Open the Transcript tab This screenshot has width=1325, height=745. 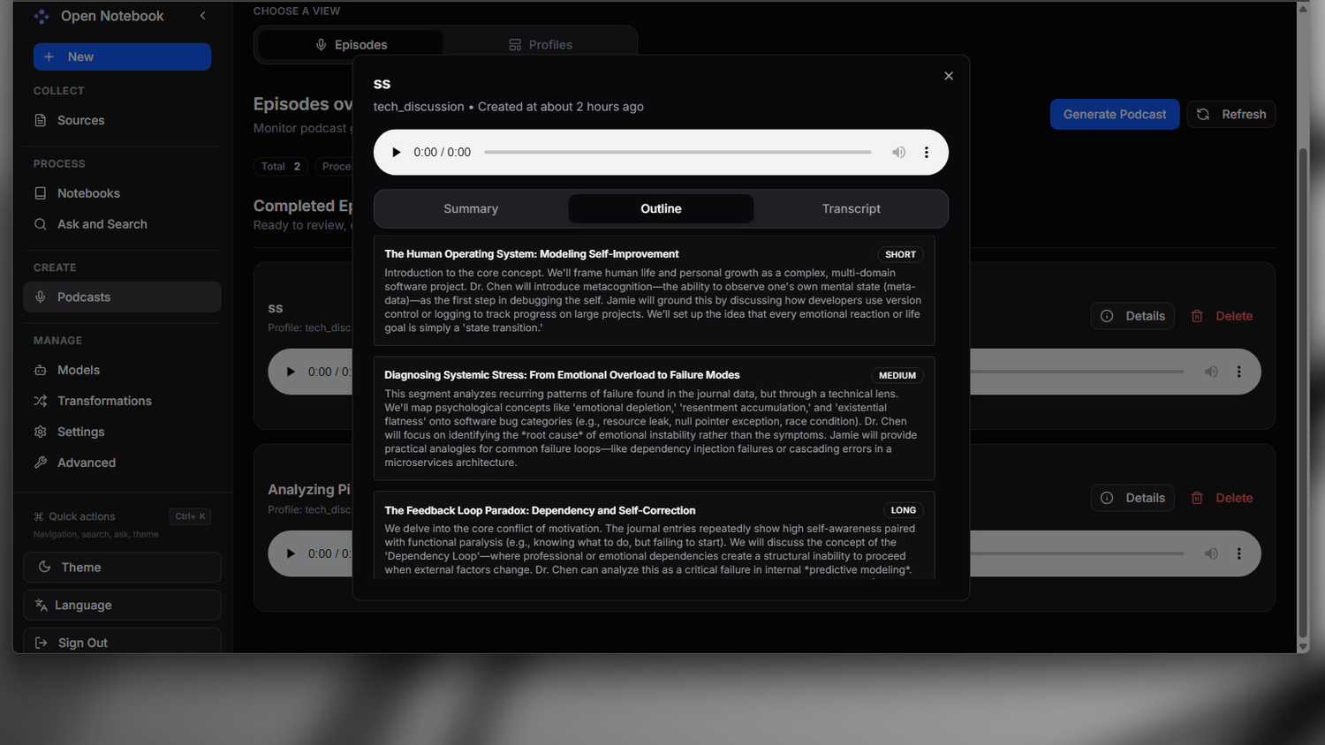(851, 209)
